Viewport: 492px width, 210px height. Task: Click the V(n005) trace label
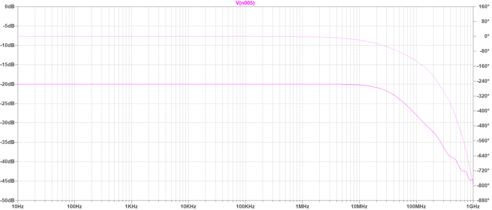246,3
